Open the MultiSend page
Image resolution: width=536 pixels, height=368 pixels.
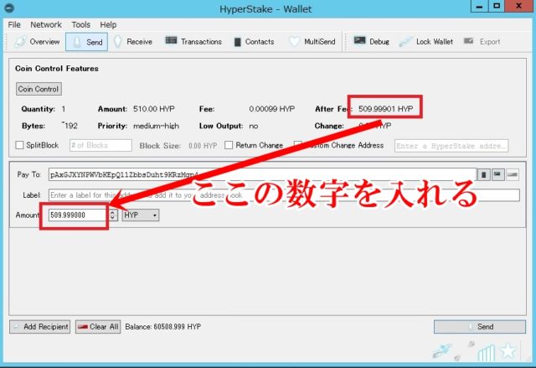[312, 42]
